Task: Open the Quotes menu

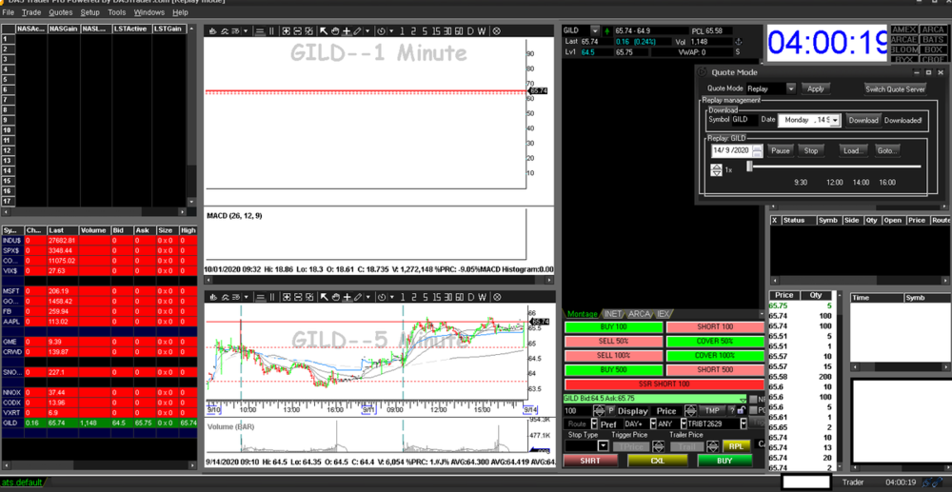Action: (61, 12)
